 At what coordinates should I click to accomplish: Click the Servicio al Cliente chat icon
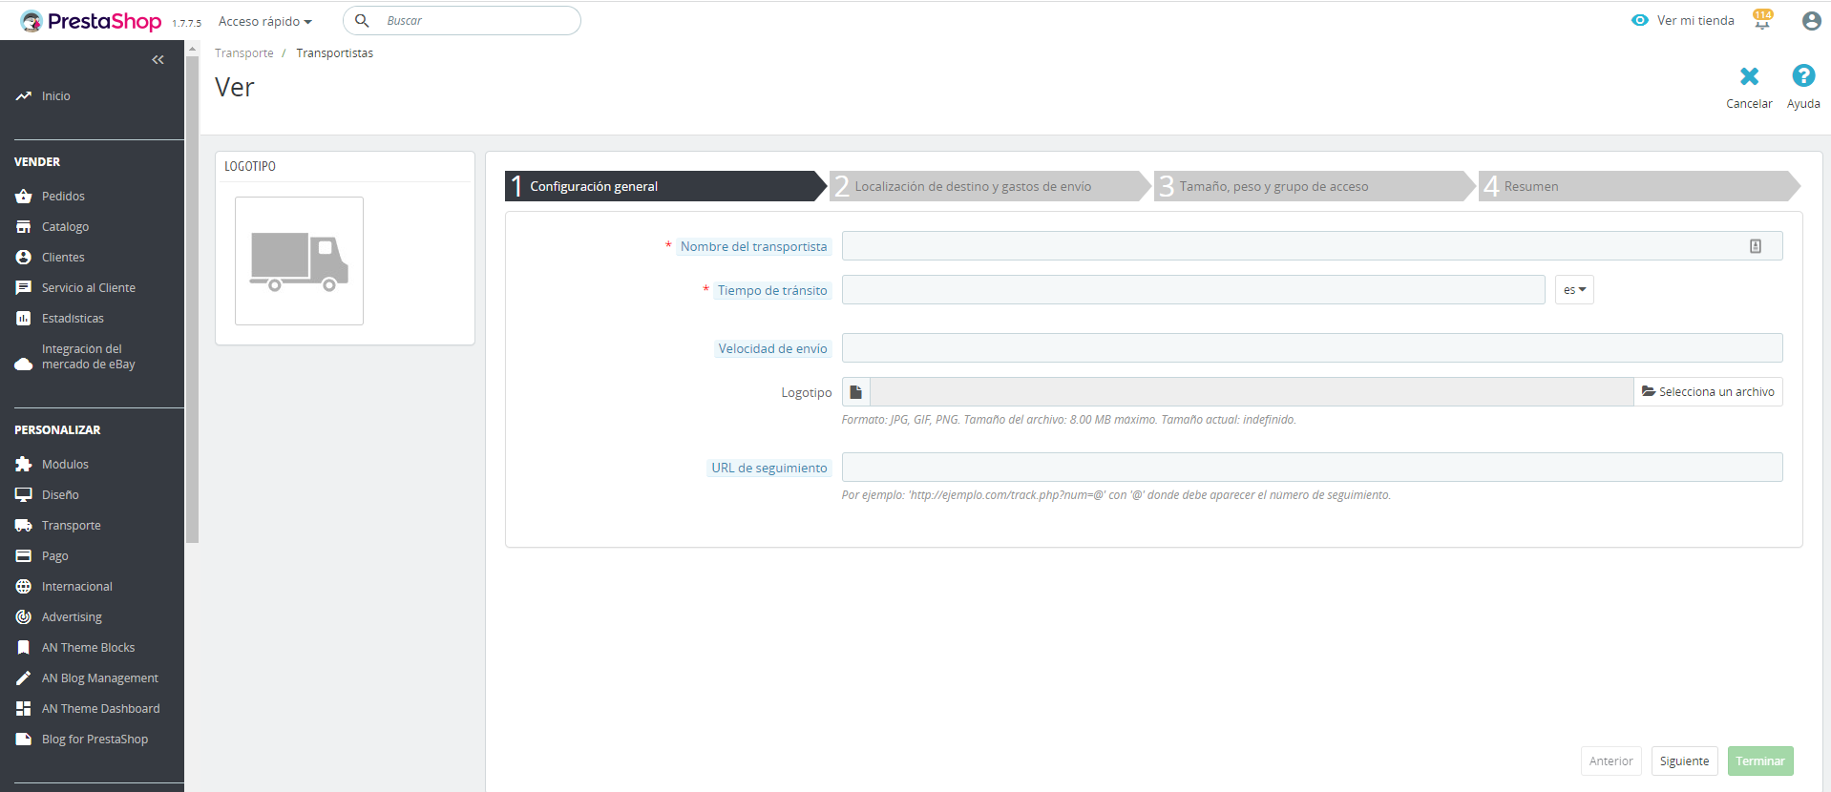pyautogui.click(x=24, y=288)
